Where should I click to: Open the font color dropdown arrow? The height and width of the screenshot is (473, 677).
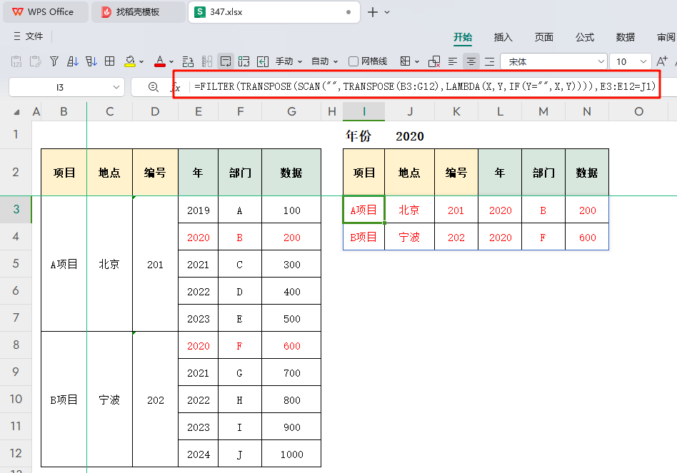click(171, 62)
